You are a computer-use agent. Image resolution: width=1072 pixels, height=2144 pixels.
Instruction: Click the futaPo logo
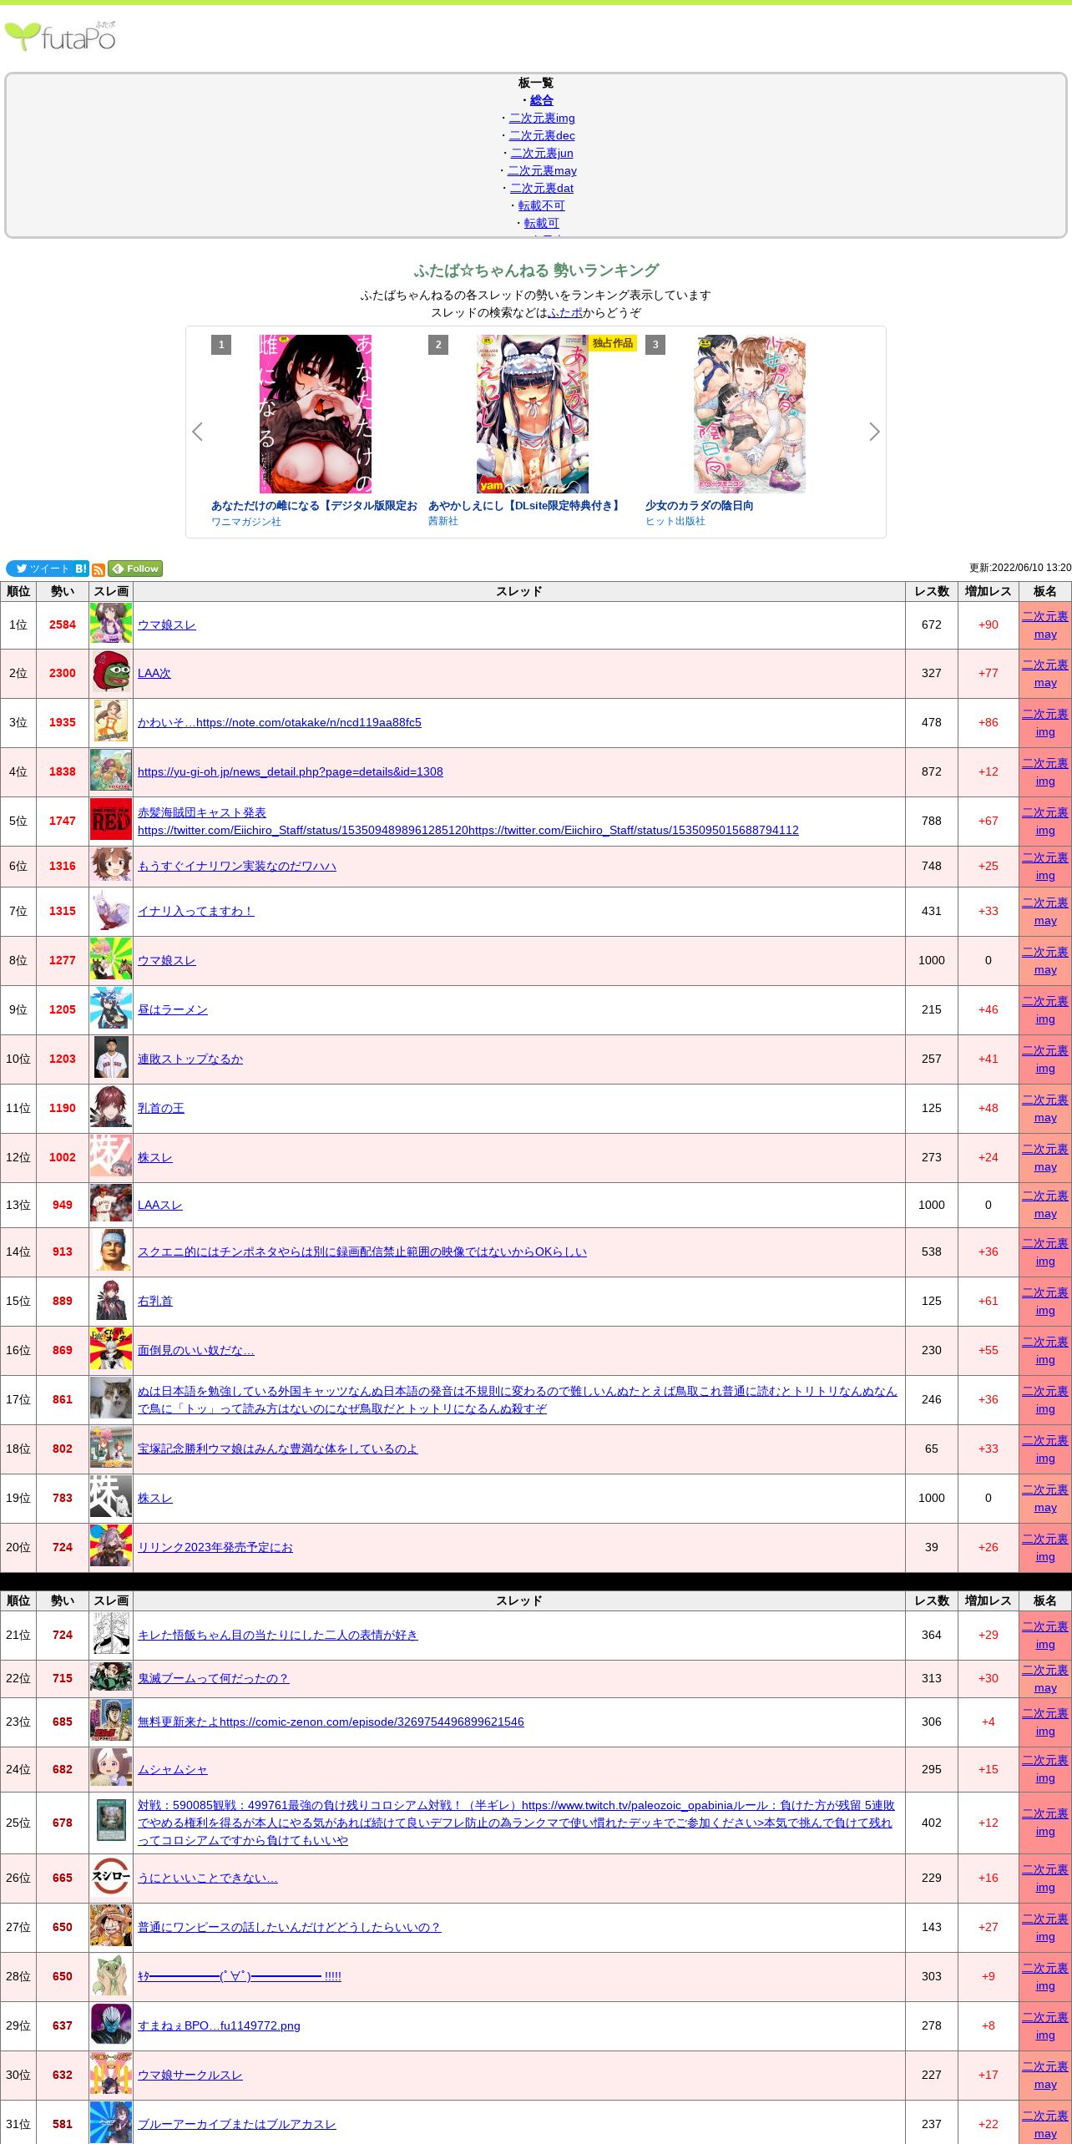click(60, 37)
